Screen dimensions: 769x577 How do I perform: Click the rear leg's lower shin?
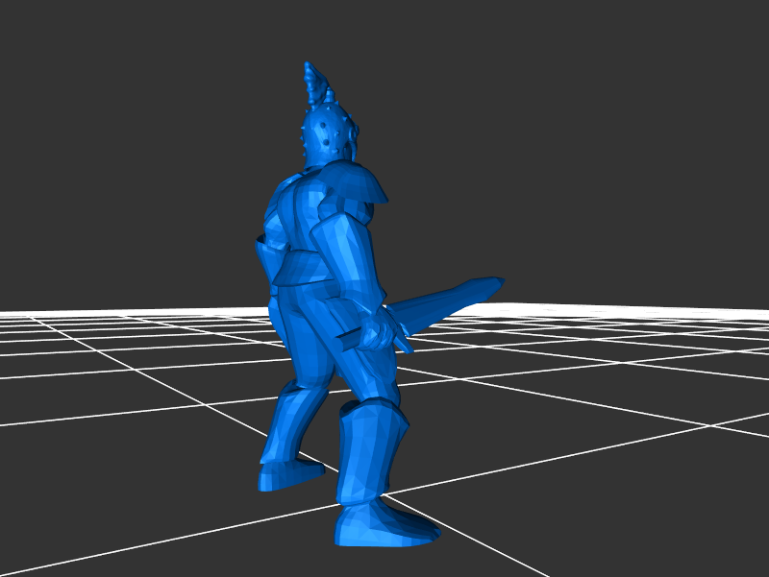(291, 422)
